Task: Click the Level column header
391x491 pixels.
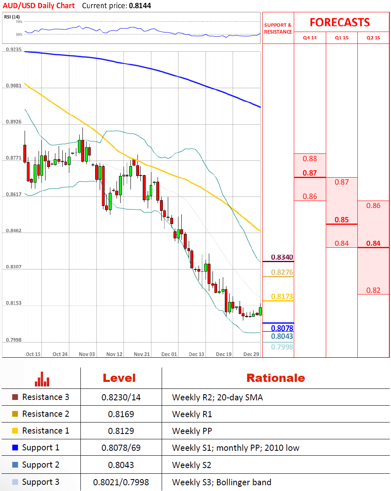Action: 119,378
